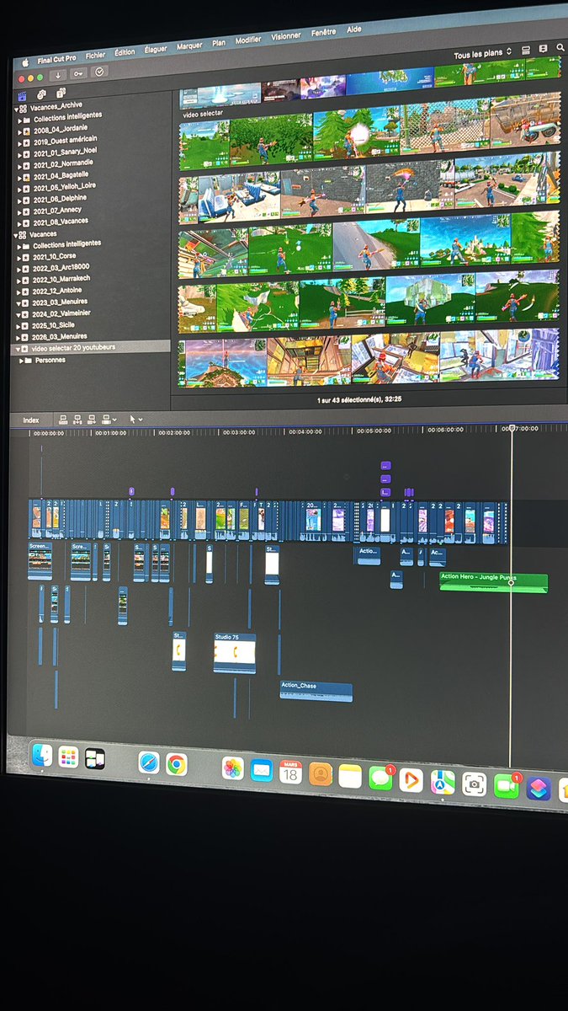Select the 2022_10_Marrakech event
Image resolution: width=568 pixels, height=1011 pixels.
[x=63, y=278]
